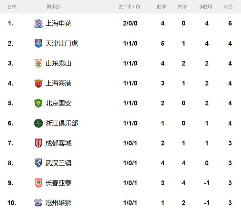Image resolution: width=241 pixels, height=209 pixels.
Task: Click the Shanghai Shenhua club logo
Action: coord(38,23)
